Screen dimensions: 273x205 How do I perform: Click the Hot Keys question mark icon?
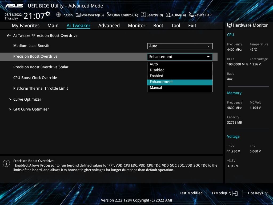click(x=266, y=193)
